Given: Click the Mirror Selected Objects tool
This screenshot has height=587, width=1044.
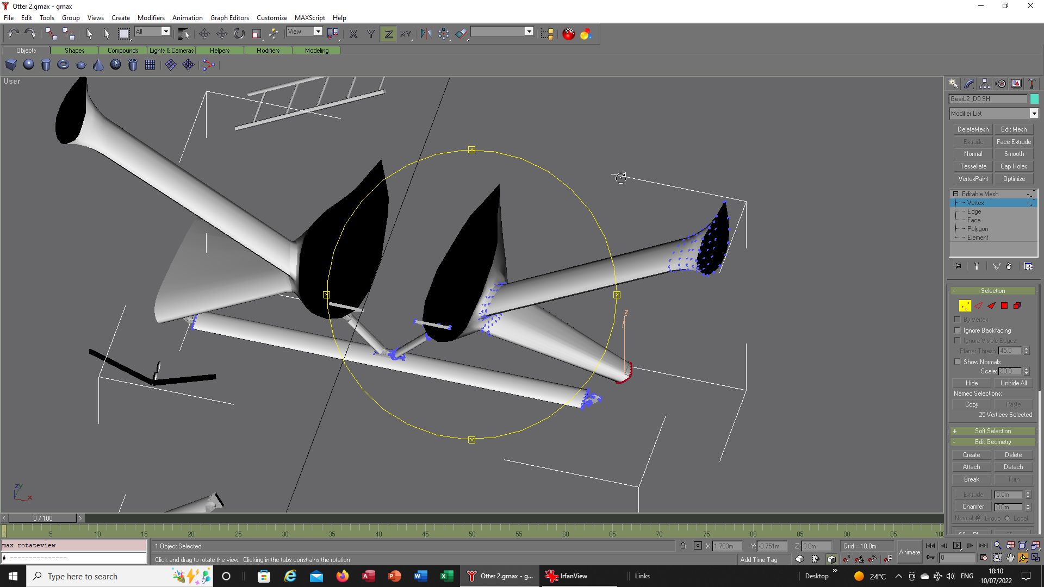Looking at the screenshot, I should pyautogui.click(x=426, y=34).
